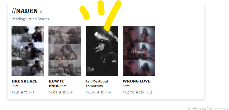
Task: Open the WRONG LOVE story title
Action: pos(137,81)
